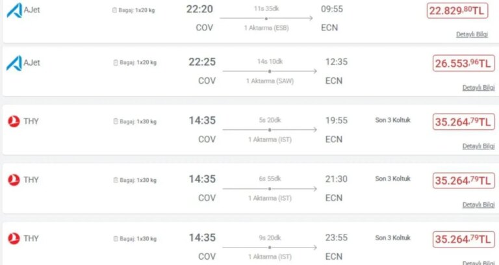Click the THY logo on the 21:30 arrival flight
499x265 pixels.
tap(14, 180)
